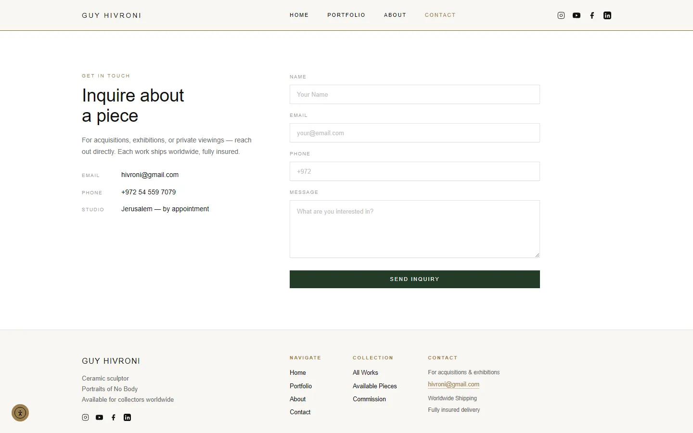
Task: Open Contact link in the footer
Action: 300,412
